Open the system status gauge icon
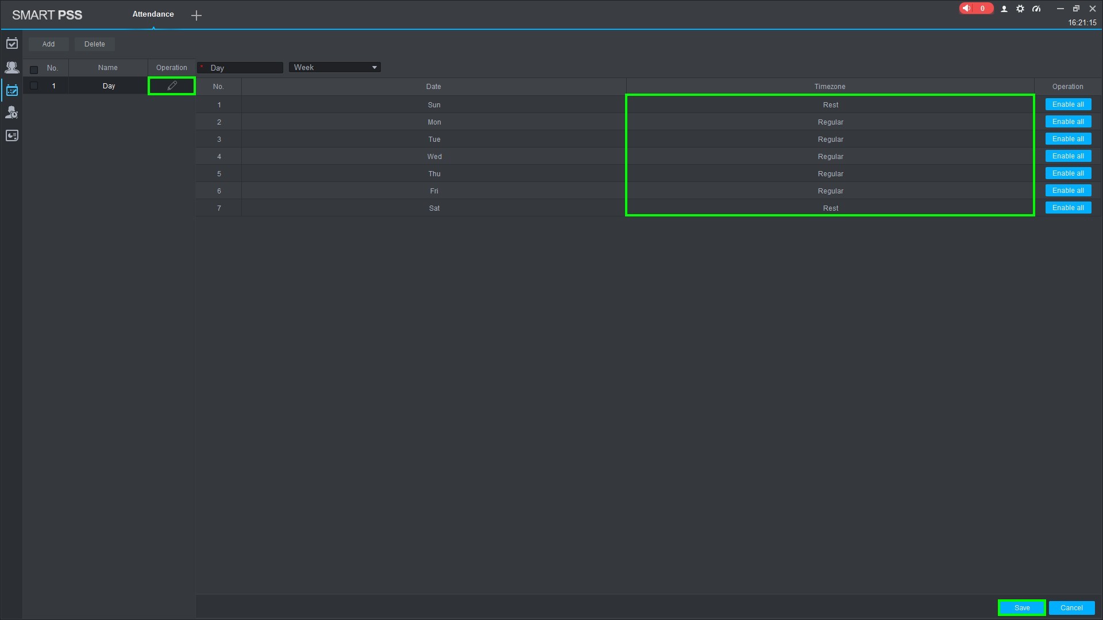 pyautogui.click(x=1036, y=9)
